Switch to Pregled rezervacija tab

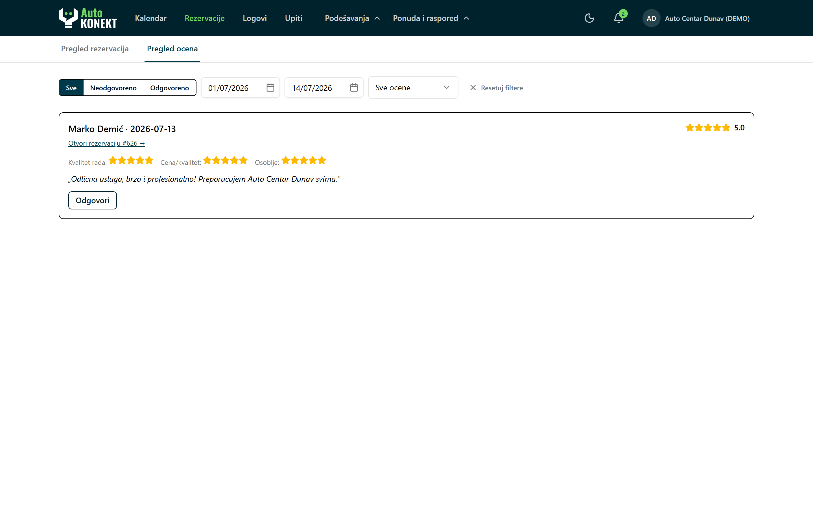click(95, 49)
